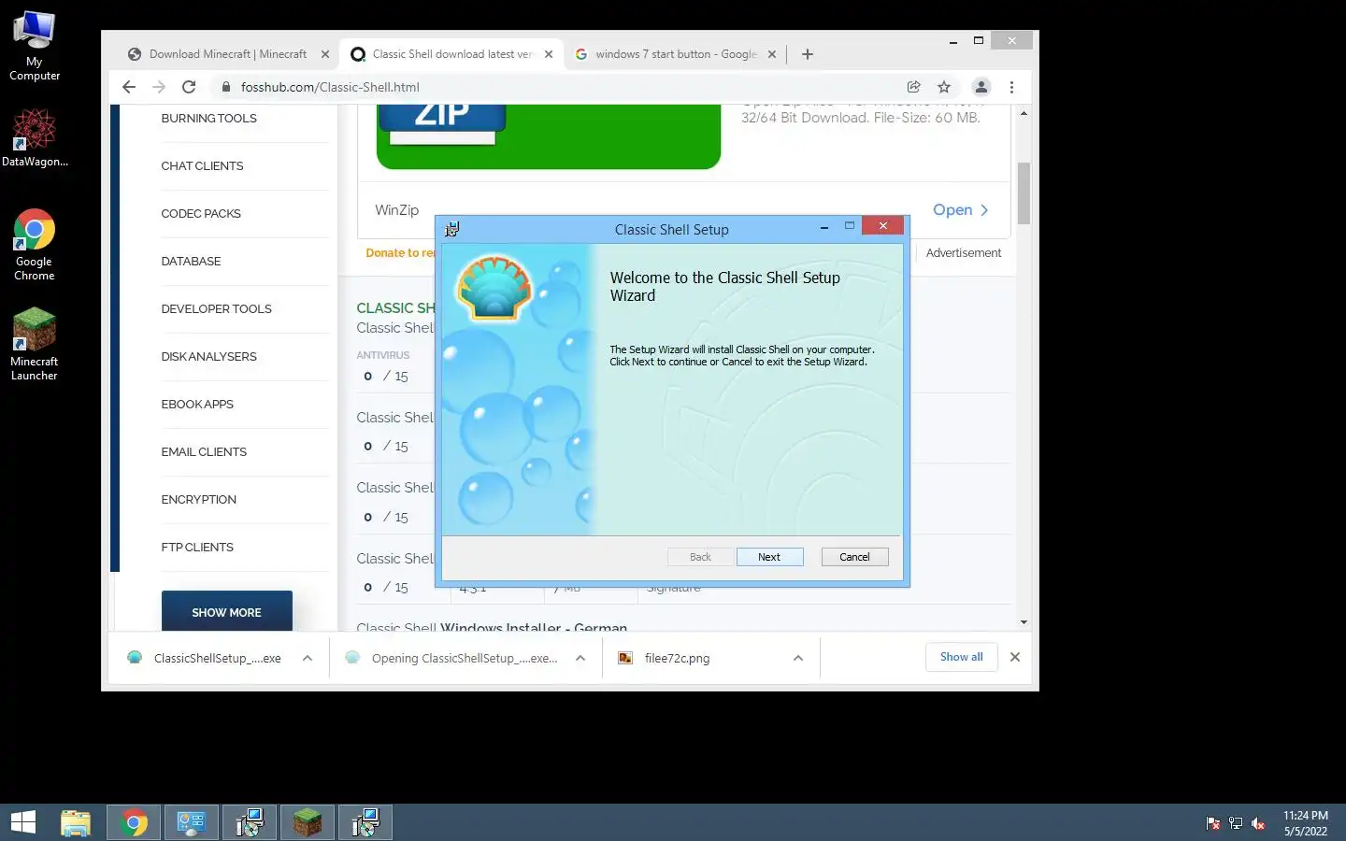Viewport: 1346px width, 841px height.
Task: Open Chrome profile avatar menu
Action: [981, 87]
